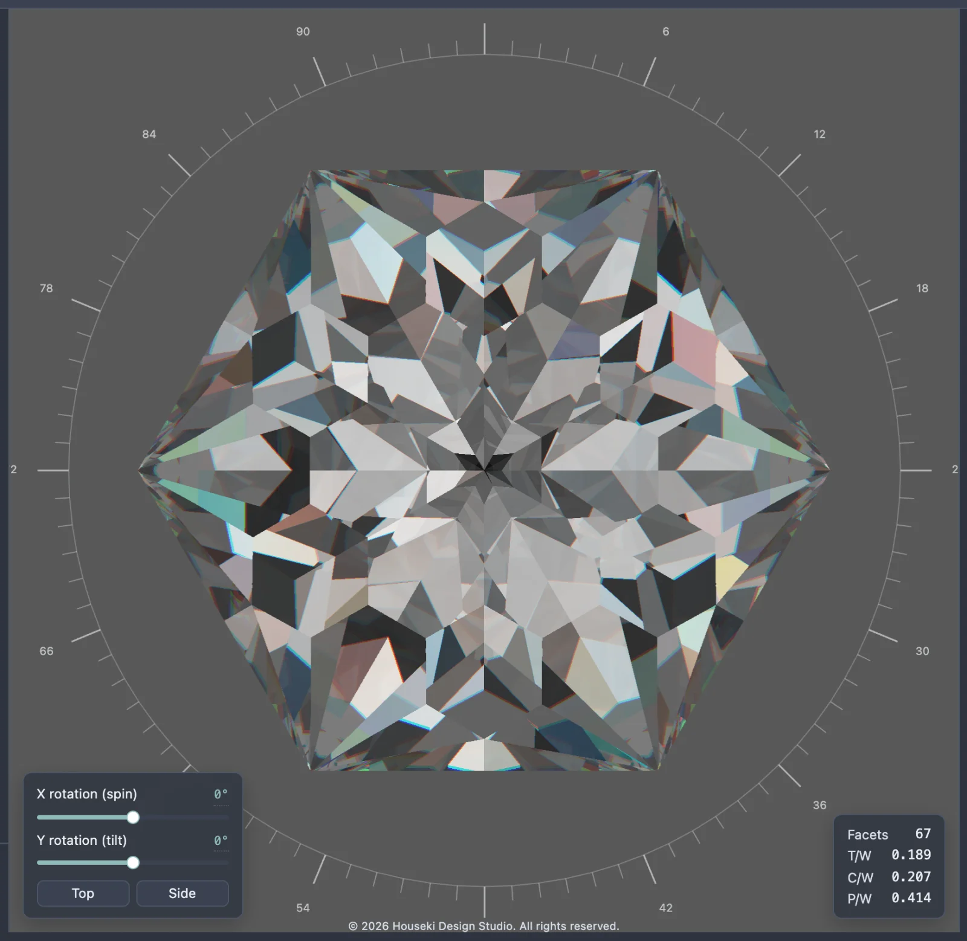Image resolution: width=967 pixels, height=941 pixels.
Task: Select the P/W ratio value 0.414
Action: point(911,898)
